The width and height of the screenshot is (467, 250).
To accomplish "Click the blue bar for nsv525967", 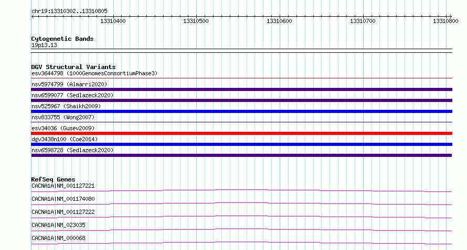I will 241,111.
